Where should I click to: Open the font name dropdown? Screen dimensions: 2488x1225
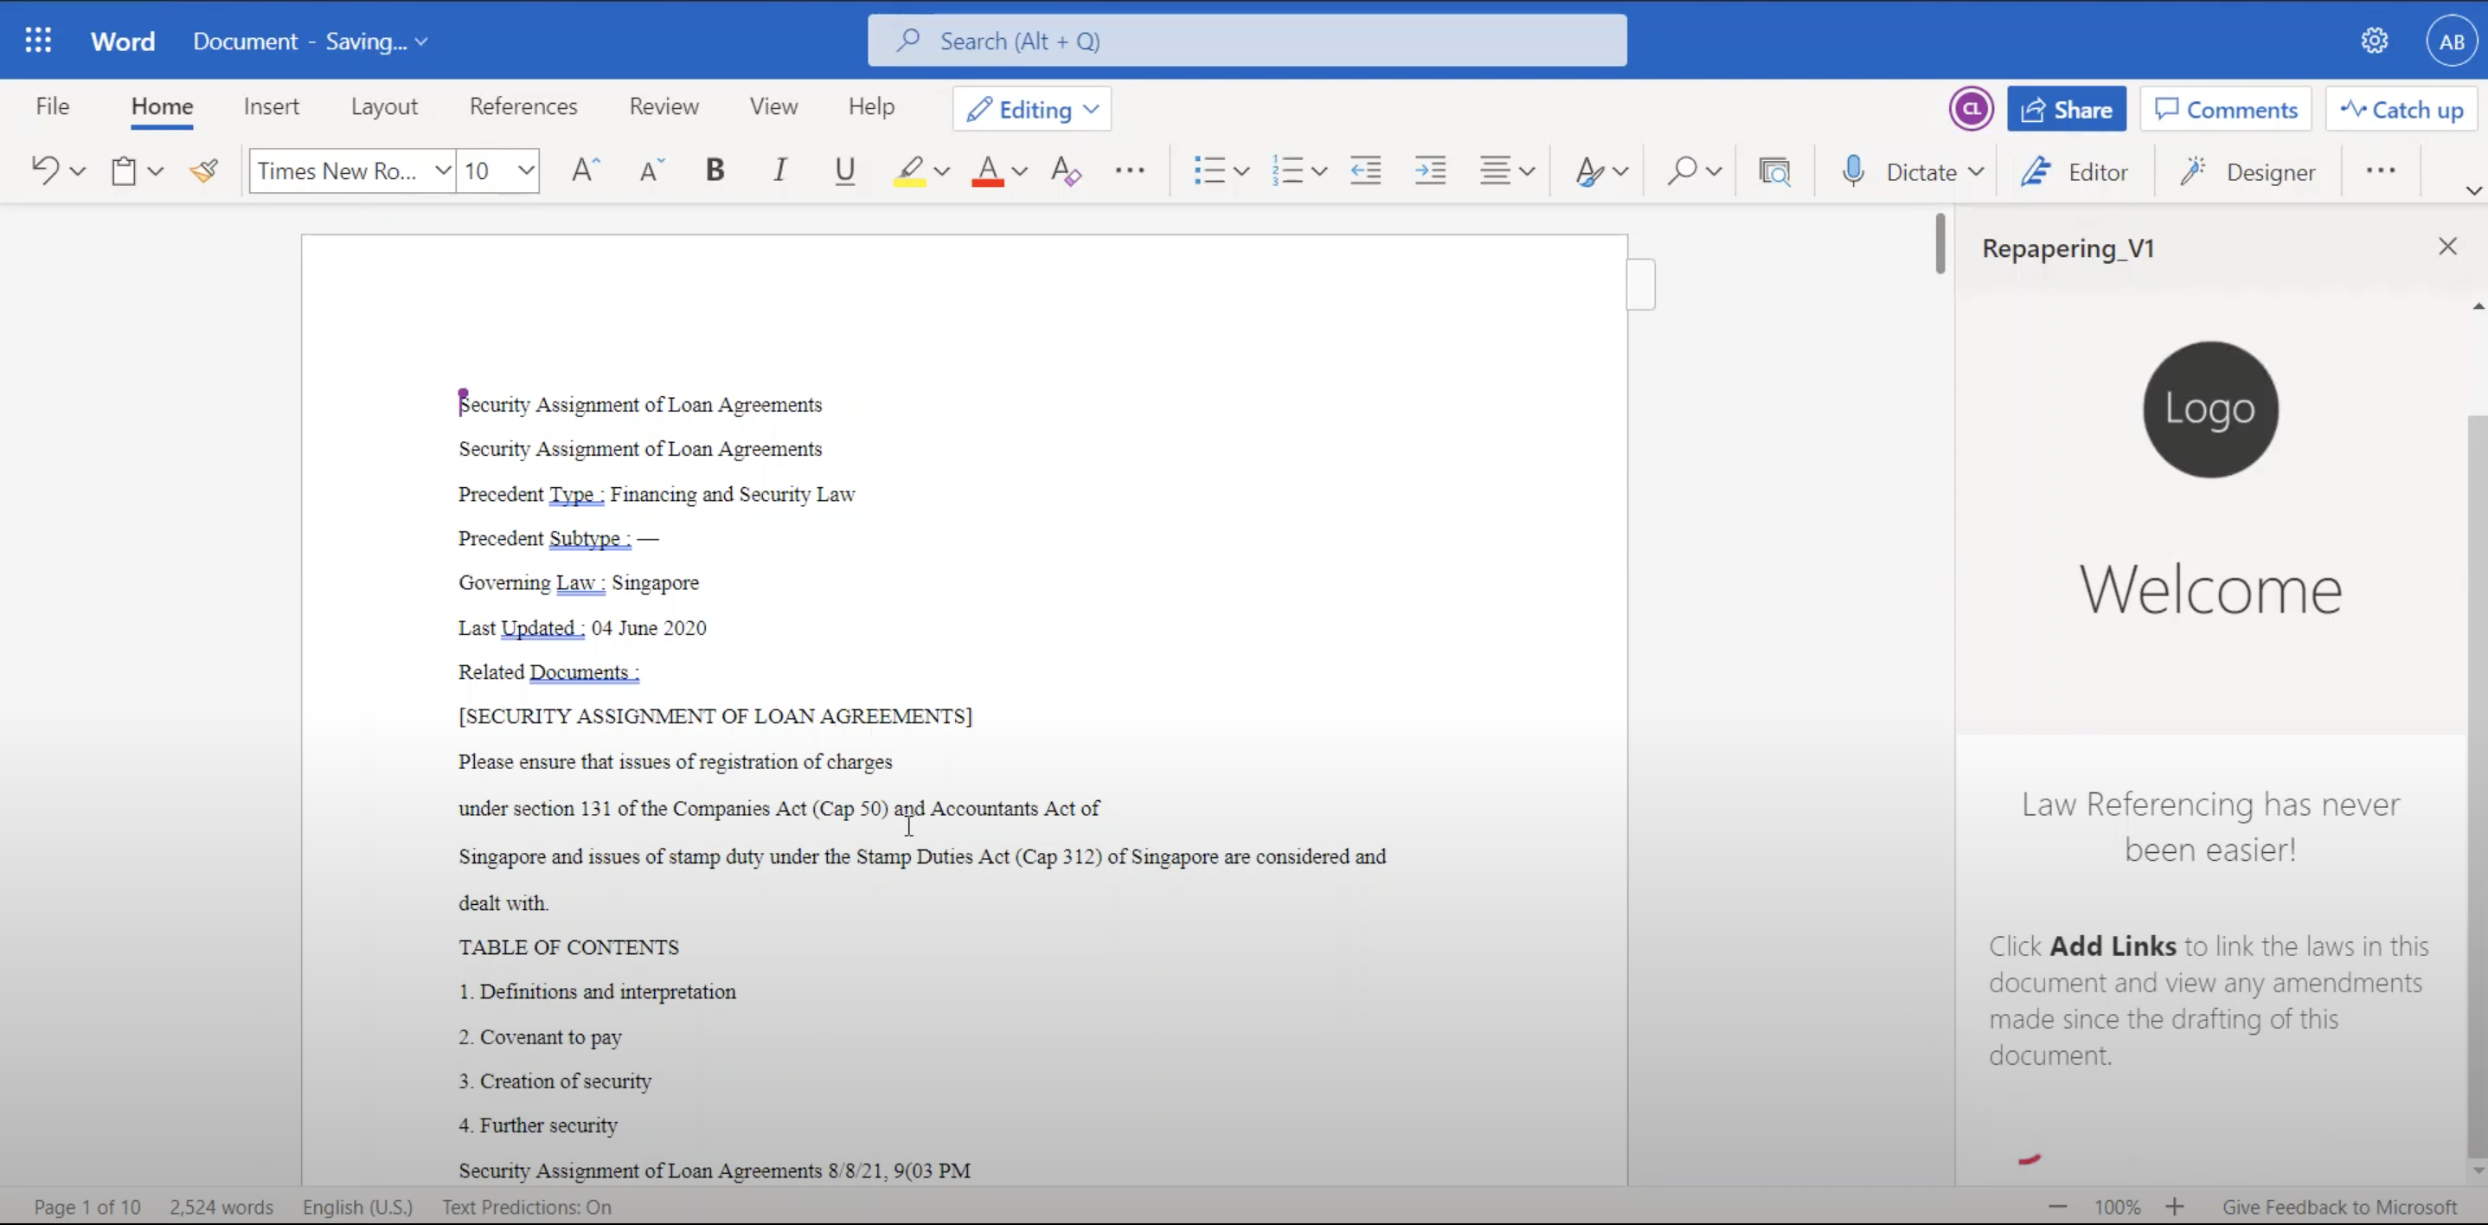point(442,171)
